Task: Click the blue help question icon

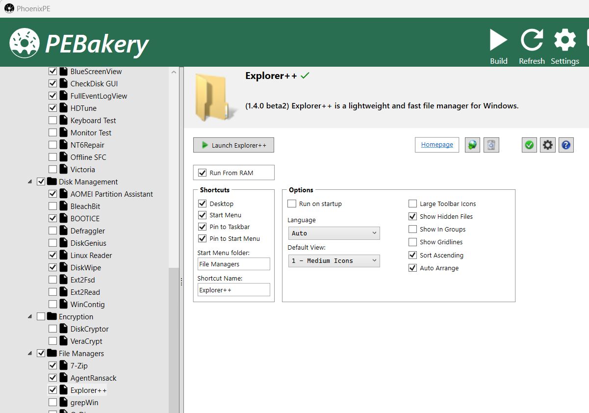Action: tap(566, 145)
